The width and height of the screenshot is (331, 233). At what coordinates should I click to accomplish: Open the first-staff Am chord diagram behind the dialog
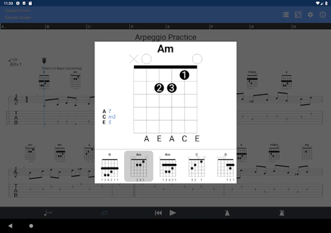point(75,80)
